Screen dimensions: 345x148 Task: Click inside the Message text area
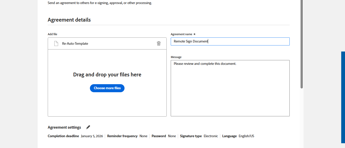click(x=230, y=88)
